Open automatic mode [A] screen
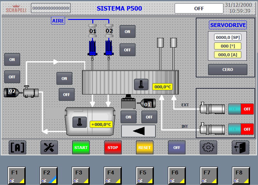Image resolution: width=258 pixels, height=185 pixels. coord(17,147)
